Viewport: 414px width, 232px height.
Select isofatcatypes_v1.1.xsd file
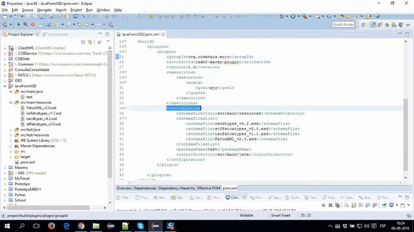[x=43, y=113]
